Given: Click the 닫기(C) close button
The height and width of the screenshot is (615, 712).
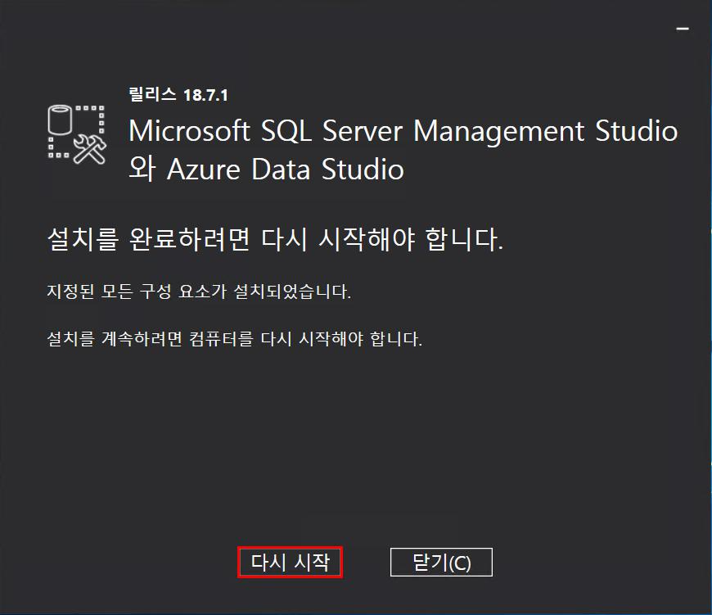Looking at the screenshot, I should pyautogui.click(x=441, y=563).
